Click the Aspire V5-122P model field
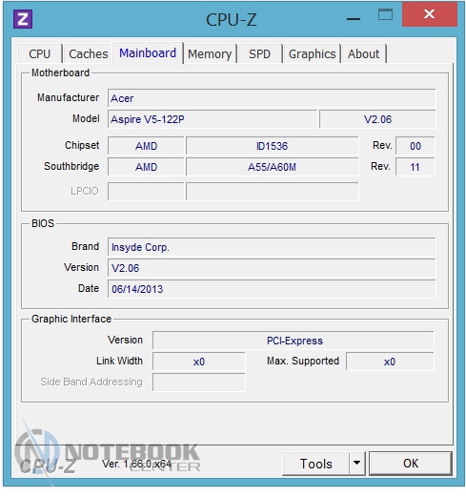 tap(213, 119)
